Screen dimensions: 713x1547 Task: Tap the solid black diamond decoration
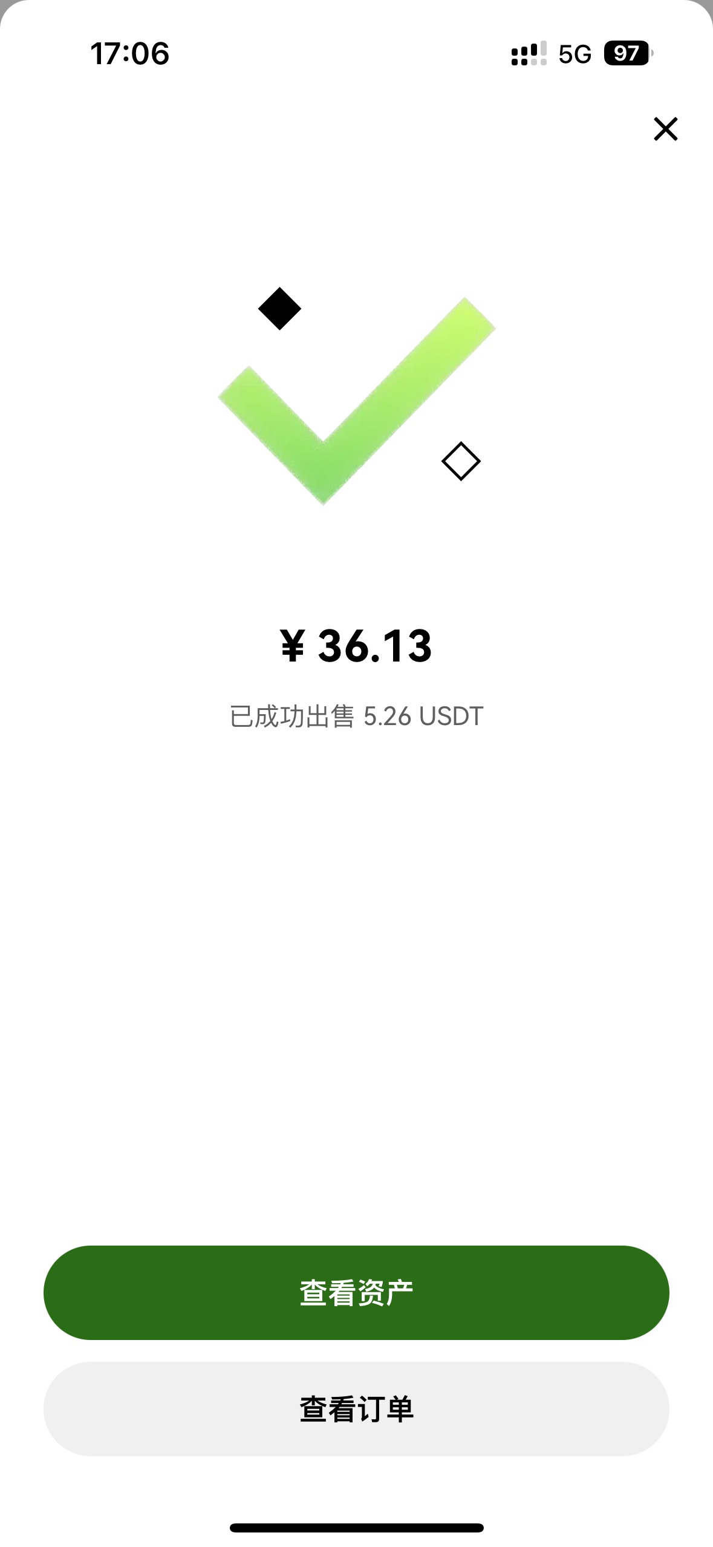279,309
